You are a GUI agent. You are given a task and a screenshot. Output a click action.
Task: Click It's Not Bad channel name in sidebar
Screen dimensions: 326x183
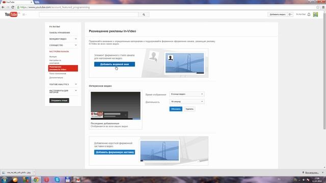click(55, 26)
